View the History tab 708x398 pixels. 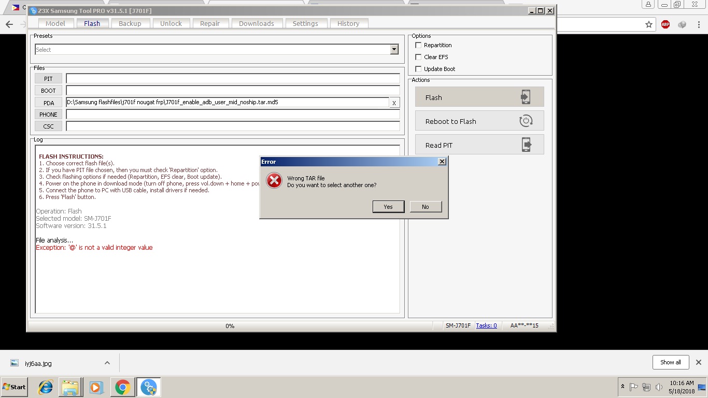348,23
